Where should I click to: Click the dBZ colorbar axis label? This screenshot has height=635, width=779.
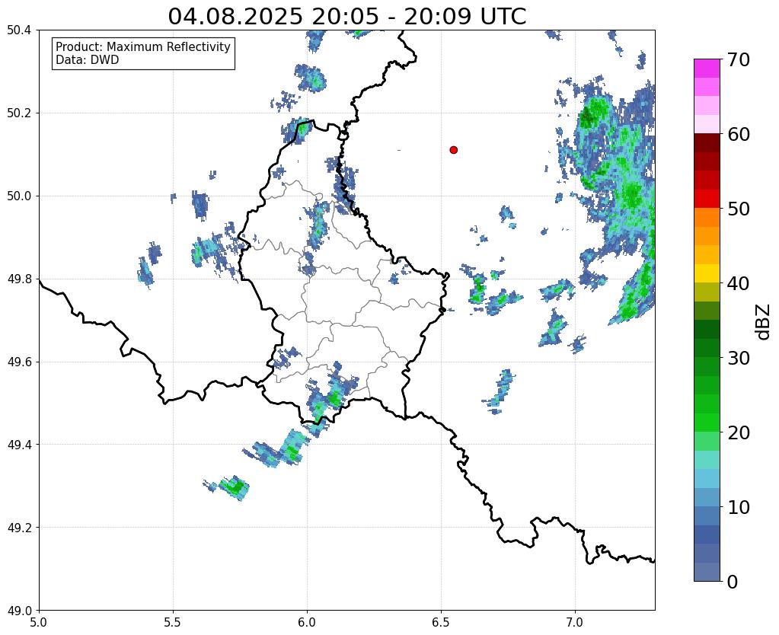coord(764,323)
